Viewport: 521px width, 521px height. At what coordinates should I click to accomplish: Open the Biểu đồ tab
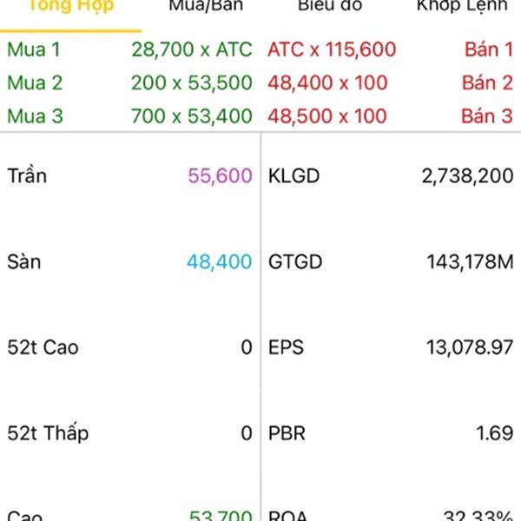330,6
